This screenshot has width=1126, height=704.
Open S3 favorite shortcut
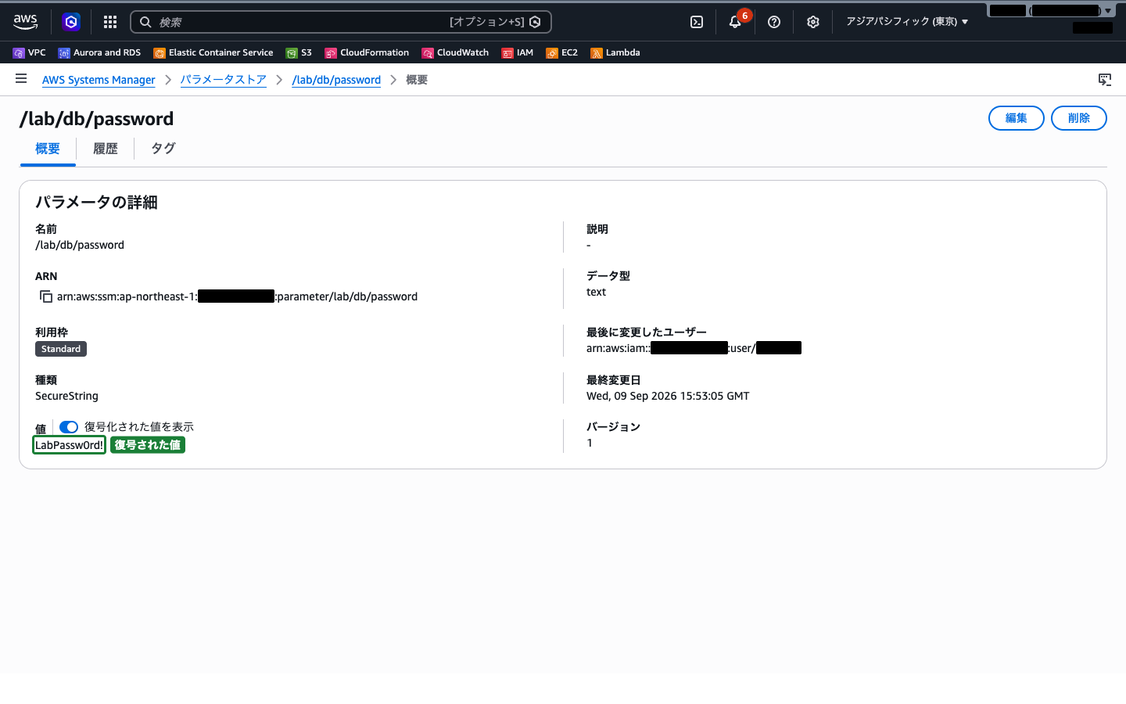point(299,52)
